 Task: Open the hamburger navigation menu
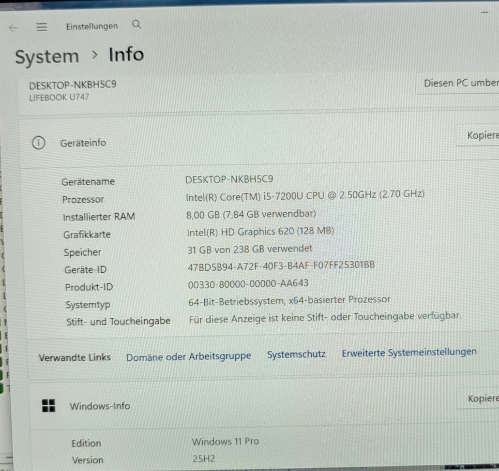pyautogui.click(x=42, y=27)
